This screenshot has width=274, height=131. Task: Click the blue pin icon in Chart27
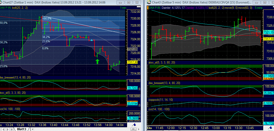pyautogui.click(x=134, y=124)
